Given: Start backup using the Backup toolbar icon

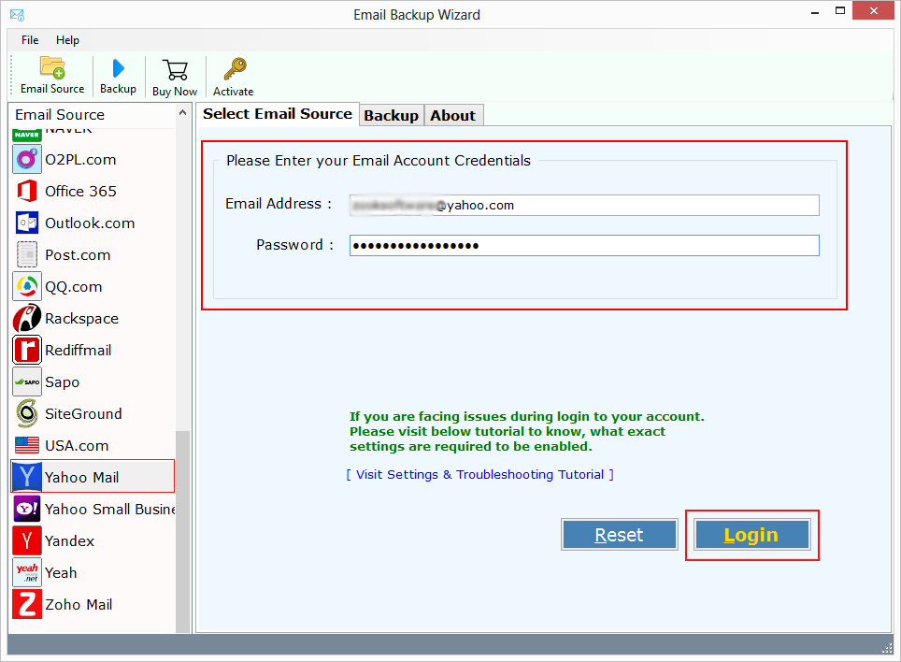Looking at the screenshot, I should [119, 68].
